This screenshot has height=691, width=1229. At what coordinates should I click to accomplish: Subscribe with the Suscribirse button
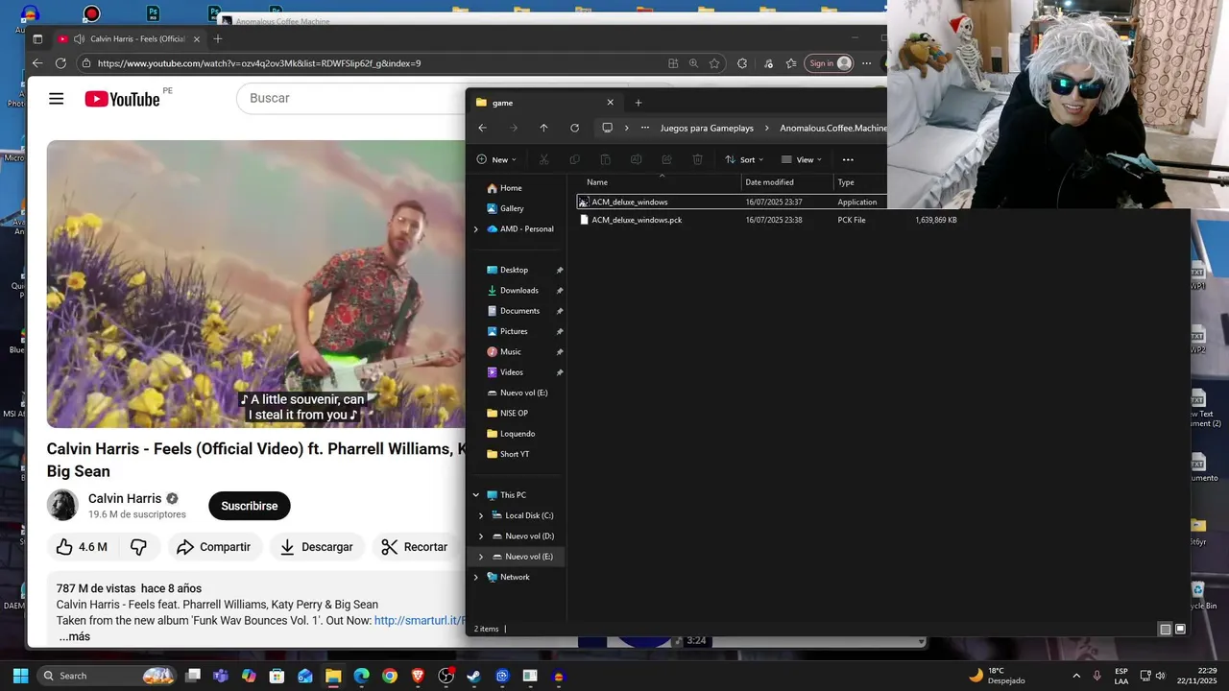tap(250, 506)
